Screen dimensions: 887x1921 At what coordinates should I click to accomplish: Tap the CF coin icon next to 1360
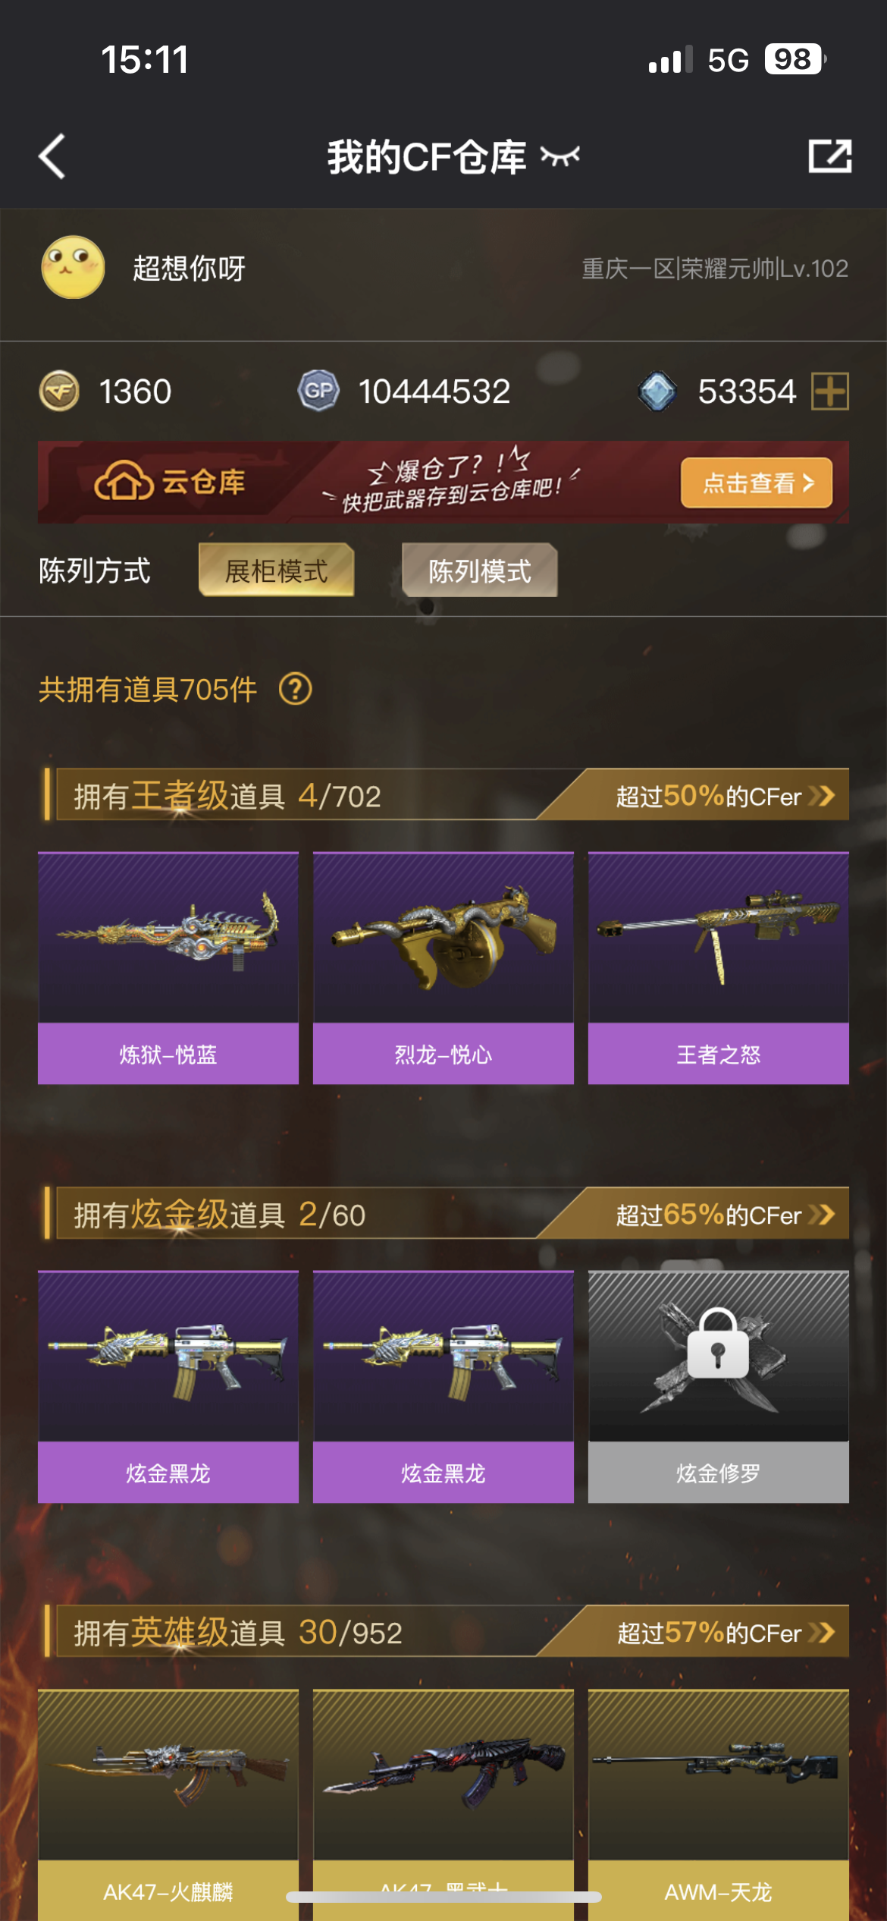[x=59, y=391]
